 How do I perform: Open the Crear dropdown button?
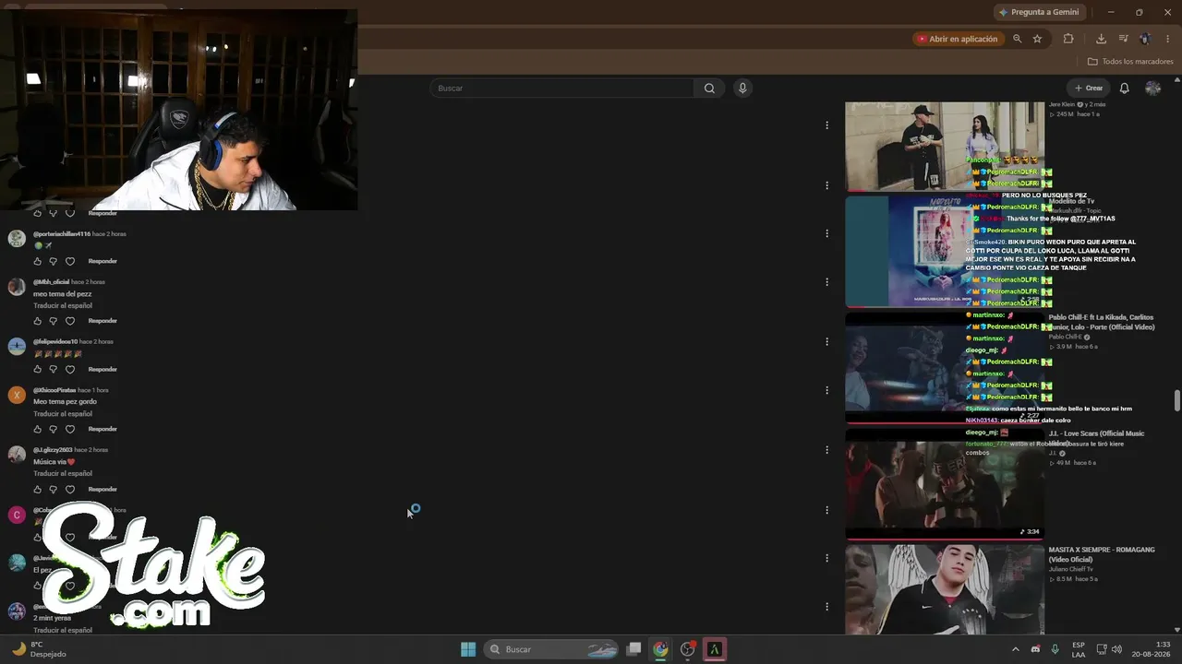click(1089, 89)
